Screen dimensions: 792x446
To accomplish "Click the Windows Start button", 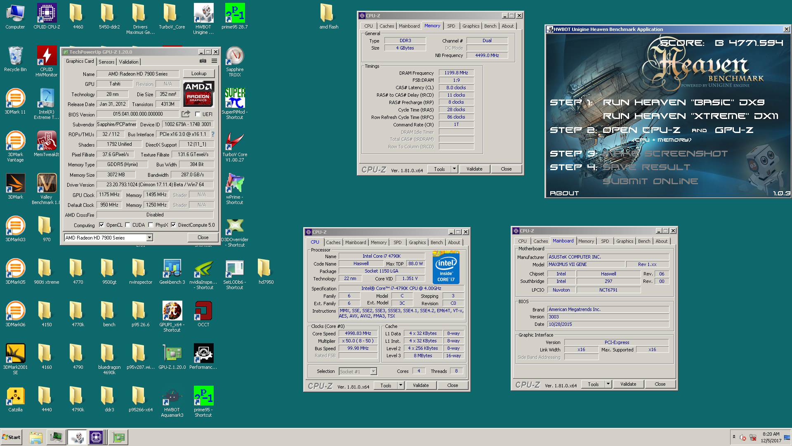I will pos(11,437).
